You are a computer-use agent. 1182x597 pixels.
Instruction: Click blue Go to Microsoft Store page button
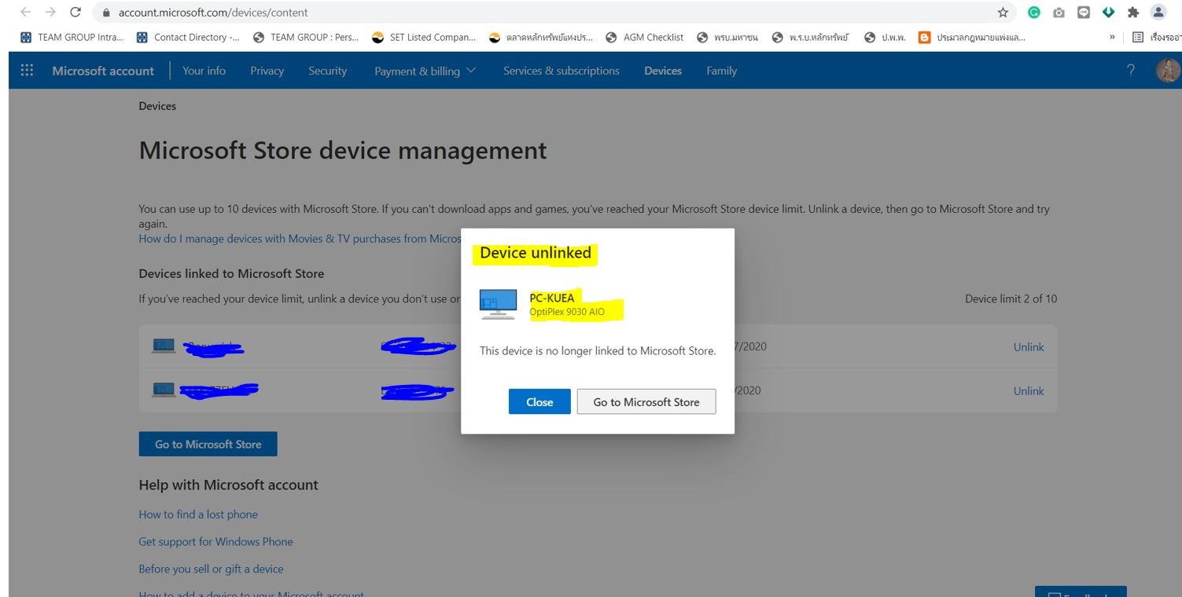coord(208,444)
